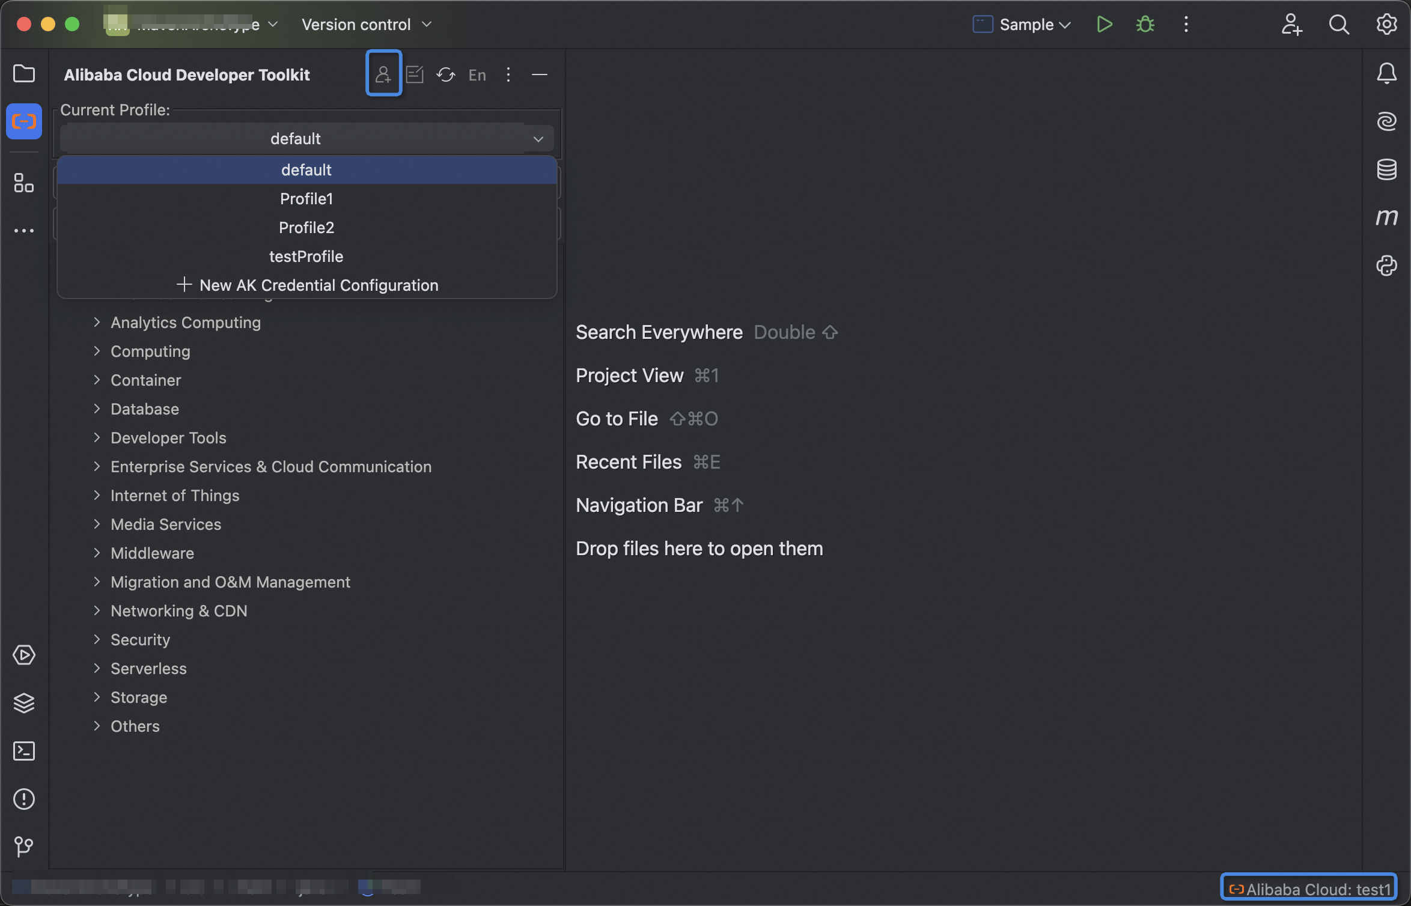
Task: Click Alibaba Cloud: test1 status widget
Action: coord(1309,889)
